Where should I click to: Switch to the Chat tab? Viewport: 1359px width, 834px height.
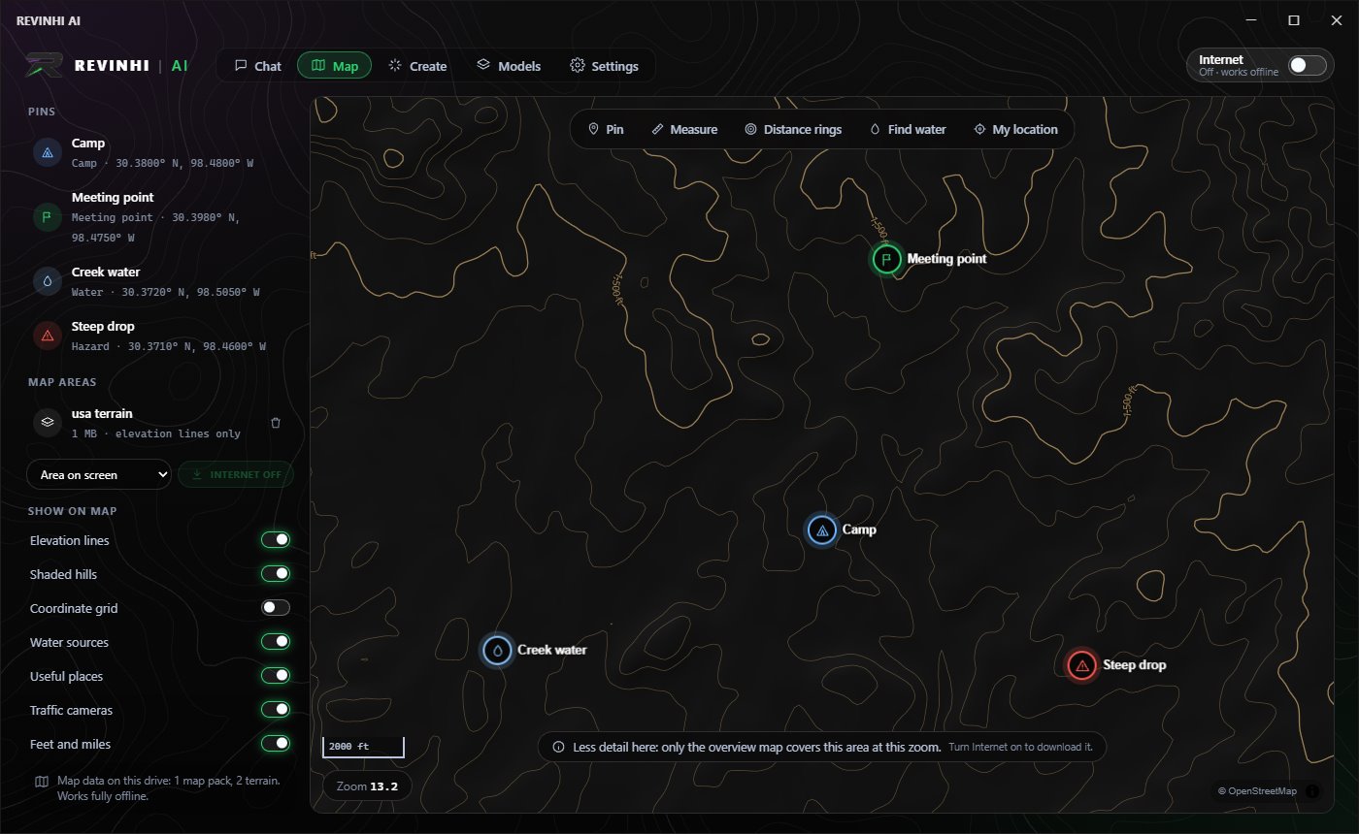(257, 66)
